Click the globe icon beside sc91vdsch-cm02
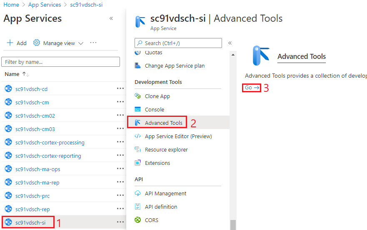 (x=8, y=115)
